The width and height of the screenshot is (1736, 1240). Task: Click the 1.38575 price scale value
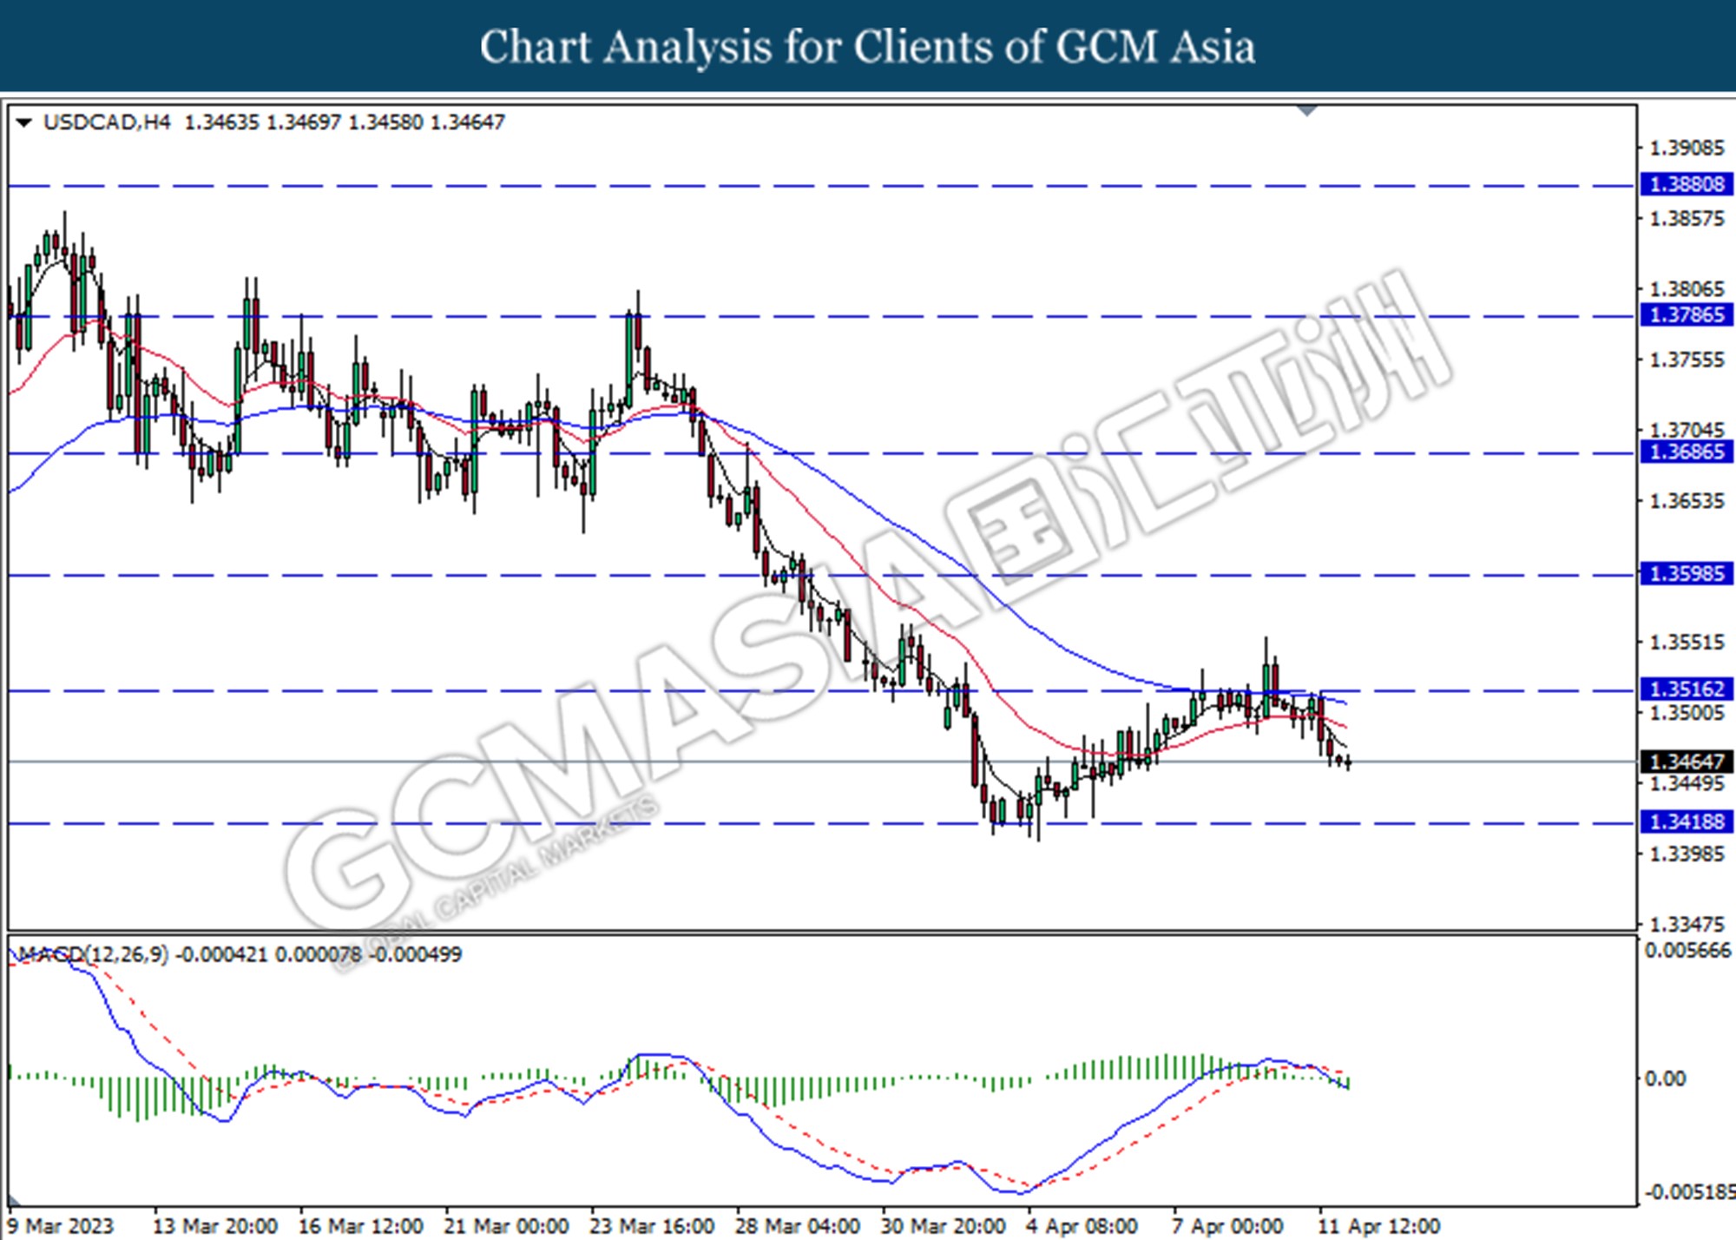point(1687,219)
